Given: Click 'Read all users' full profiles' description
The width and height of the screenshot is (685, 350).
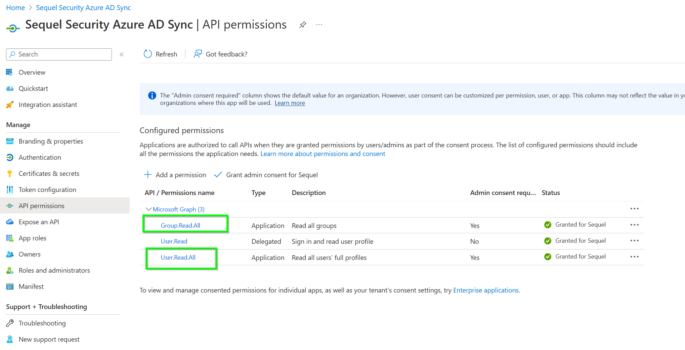Looking at the screenshot, I should pos(329,258).
